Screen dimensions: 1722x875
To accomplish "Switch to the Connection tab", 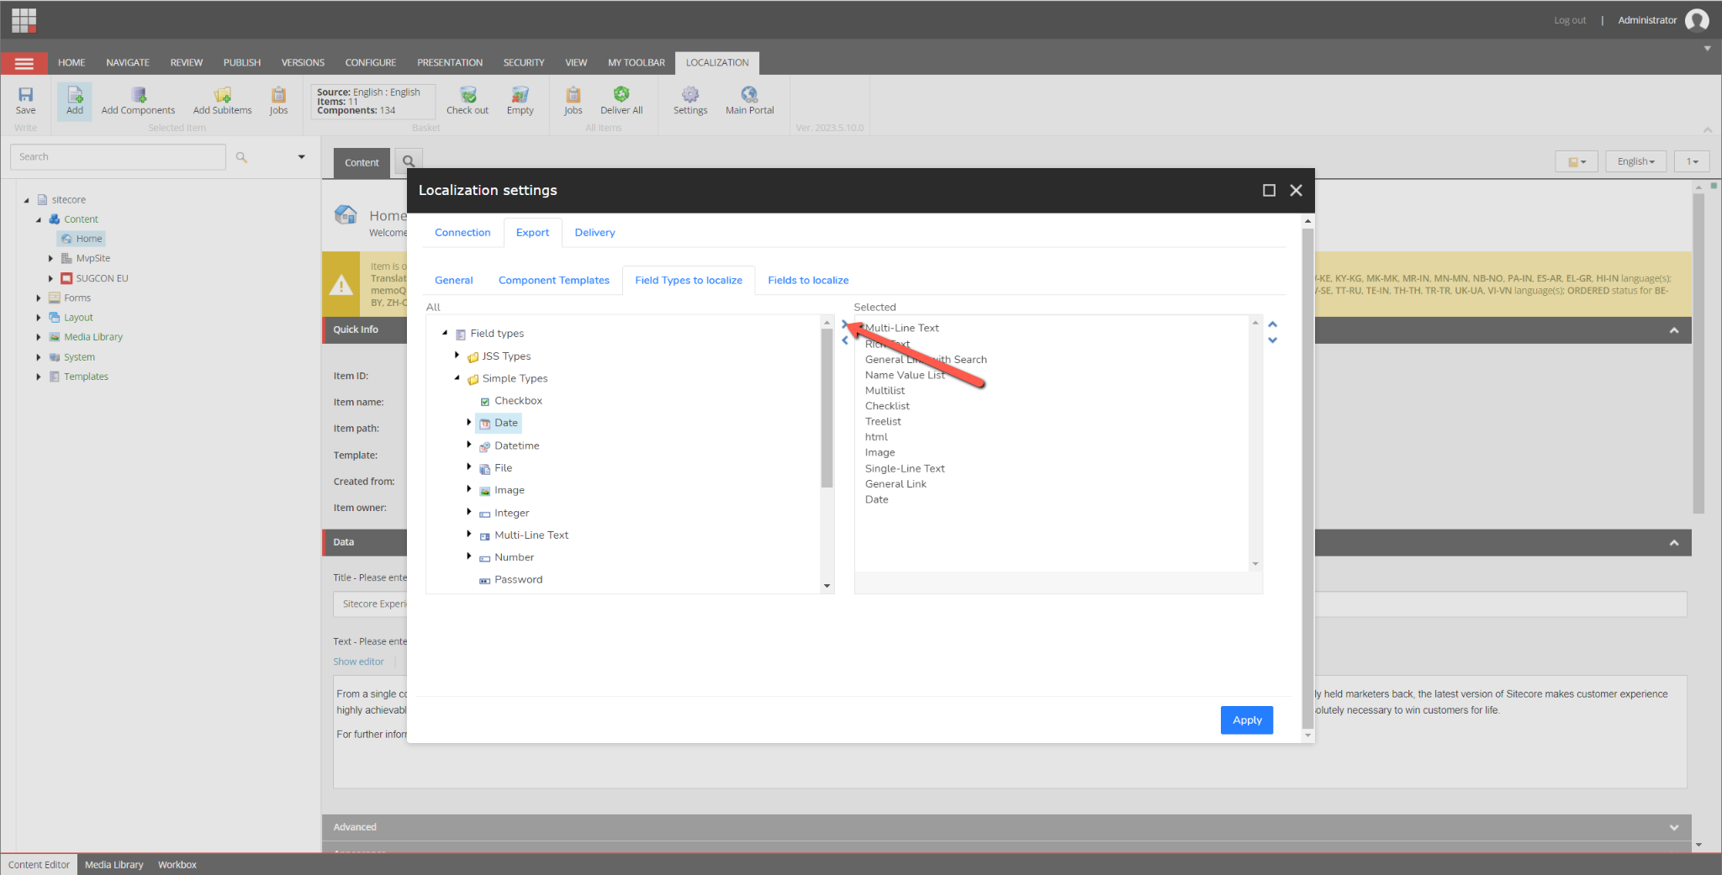I will click(x=462, y=233).
